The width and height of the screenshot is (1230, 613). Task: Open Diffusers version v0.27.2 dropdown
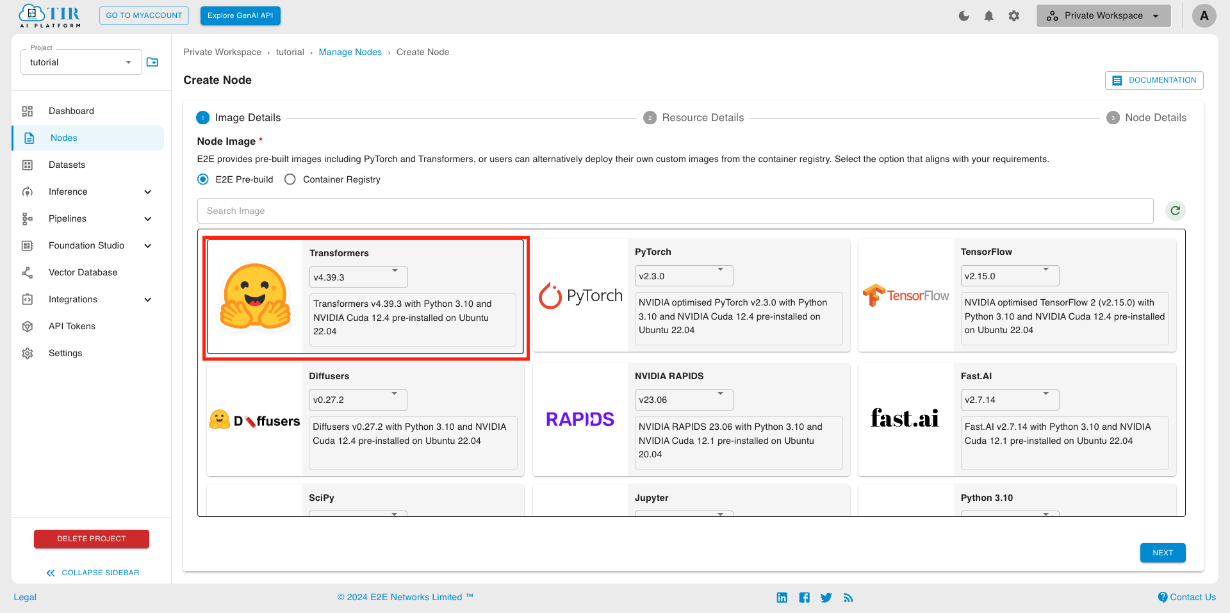357,400
